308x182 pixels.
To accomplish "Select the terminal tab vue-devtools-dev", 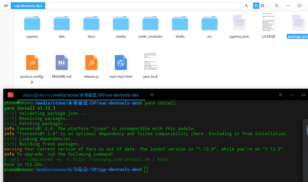I will click(x=81, y=95).
